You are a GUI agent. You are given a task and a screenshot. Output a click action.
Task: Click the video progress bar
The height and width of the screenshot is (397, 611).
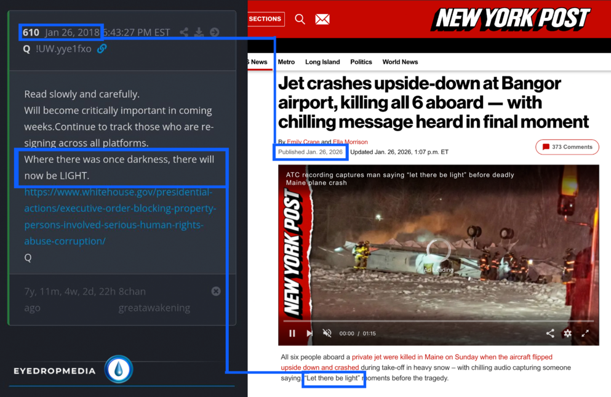click(438, 321)
